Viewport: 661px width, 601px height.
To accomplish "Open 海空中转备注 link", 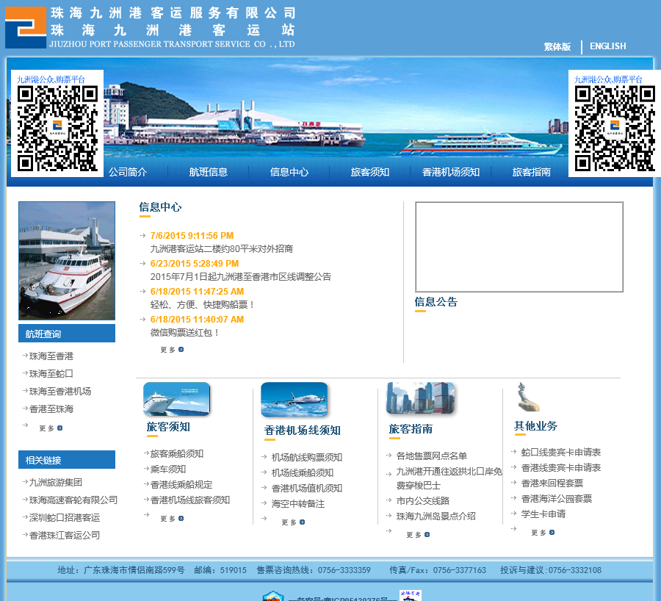I will 298,504.
